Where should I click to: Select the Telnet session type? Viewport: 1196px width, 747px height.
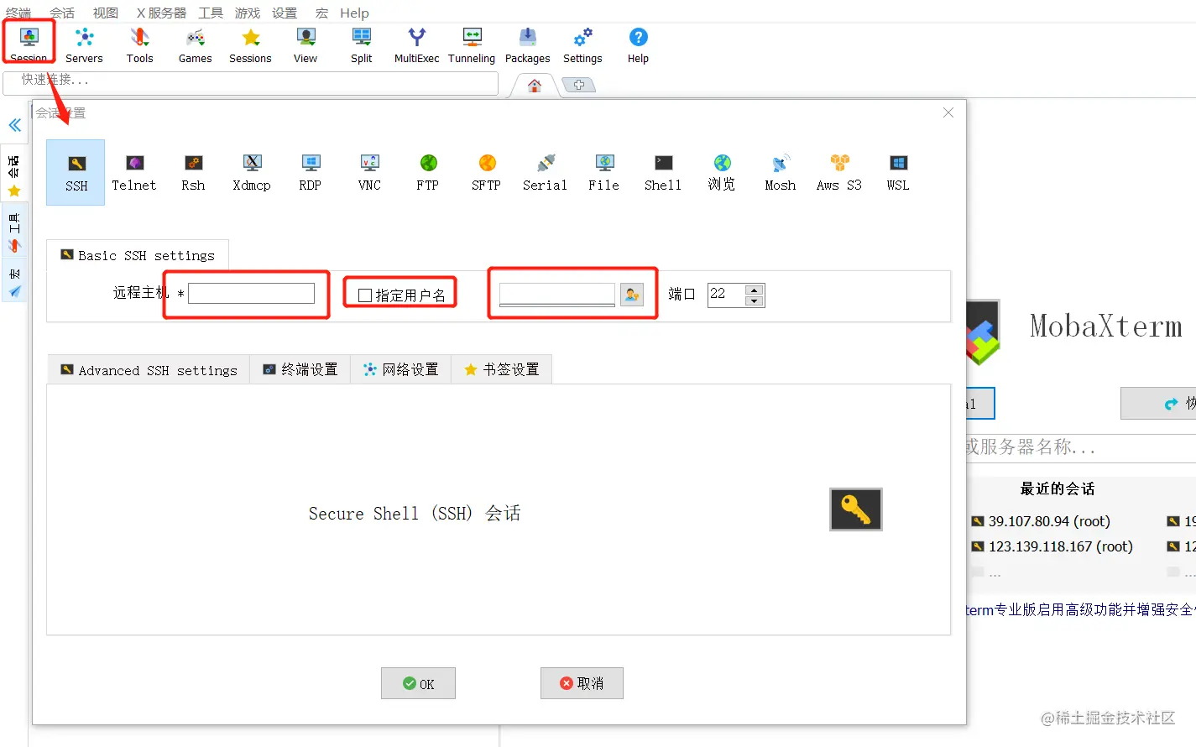134,172
